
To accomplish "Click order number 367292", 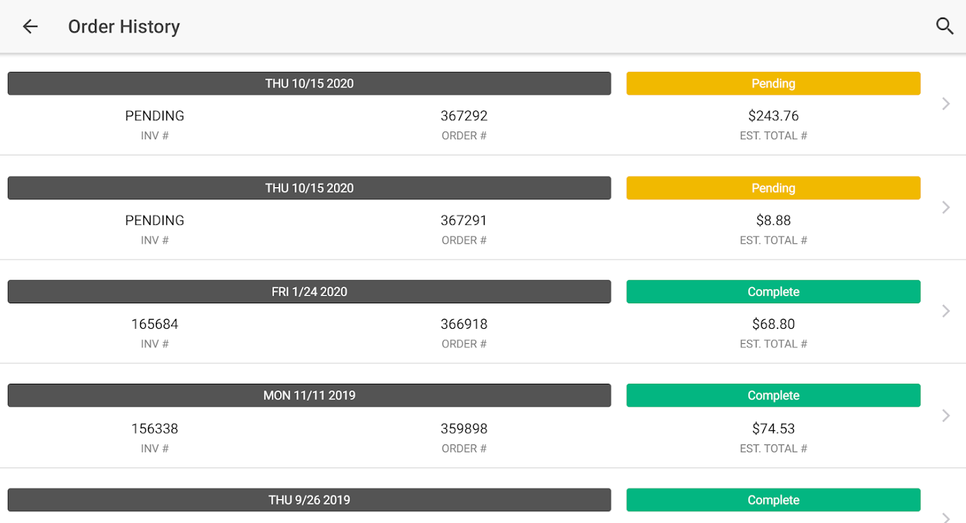I will pos(463,116).
